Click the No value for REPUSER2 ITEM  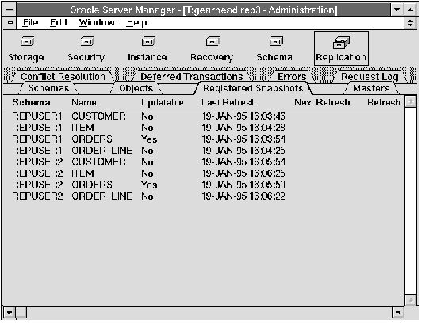click(147, 173)
